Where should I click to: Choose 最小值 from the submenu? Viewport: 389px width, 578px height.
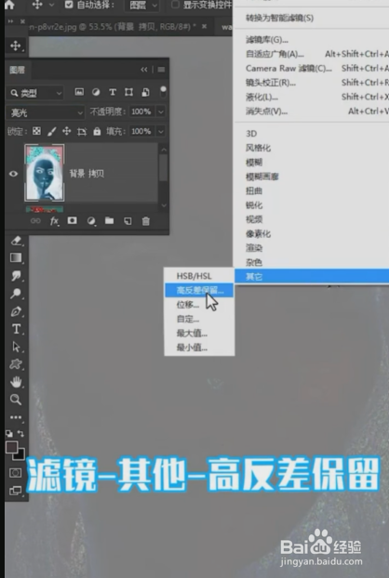(199, 348)
